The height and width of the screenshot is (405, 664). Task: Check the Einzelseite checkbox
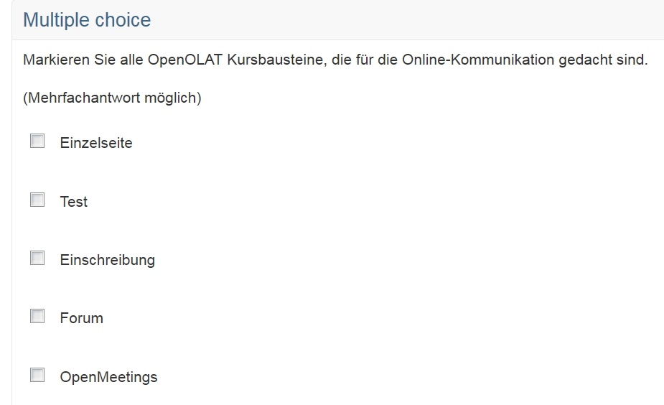[x=37, y=141]
